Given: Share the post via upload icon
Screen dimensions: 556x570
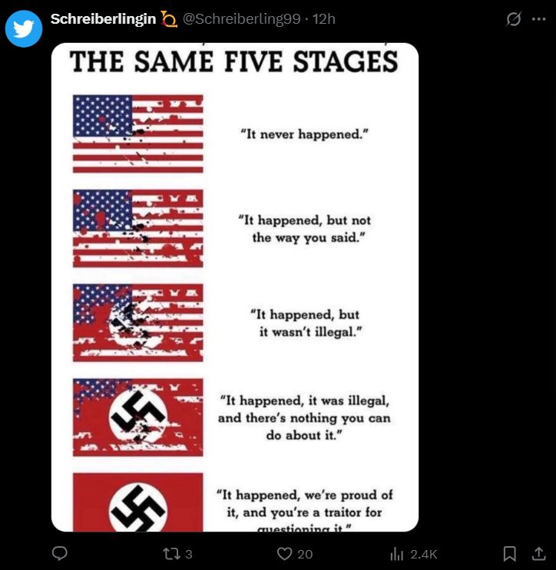Looking at the screenshot, I should point(539,554).
